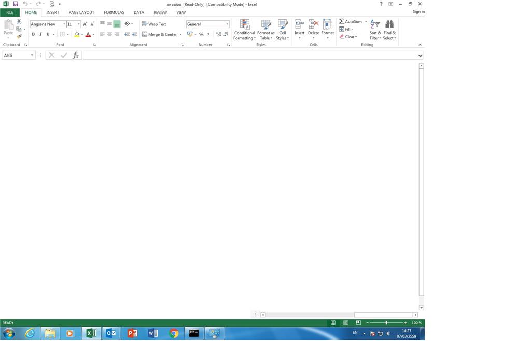Click the Accounting Number Format icon
531x353 pixels.
click(190, 34)
